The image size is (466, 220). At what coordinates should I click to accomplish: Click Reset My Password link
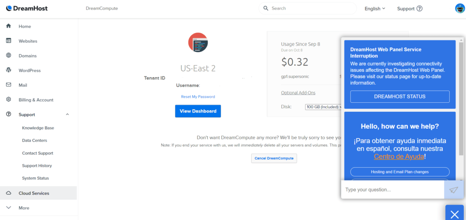198,97
